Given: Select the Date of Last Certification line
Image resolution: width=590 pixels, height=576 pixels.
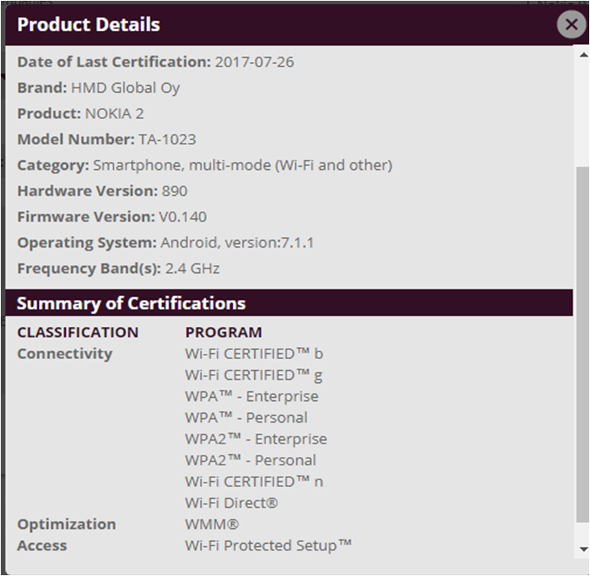Looking at the screenshot, I should (x=156, y=62).
